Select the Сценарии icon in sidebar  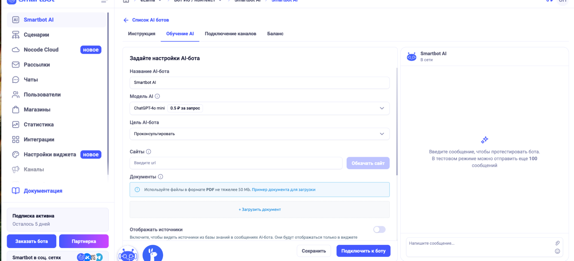coord(16,35)
